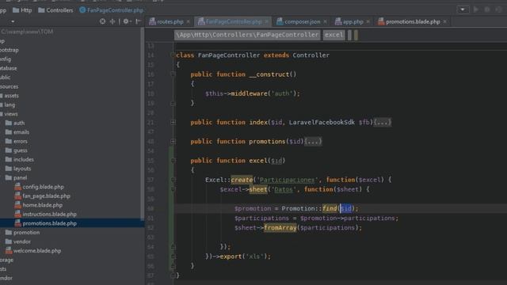This screenshot has width=507, height=285.
Task: Click the create method call
Action: [x=242, y=180]
